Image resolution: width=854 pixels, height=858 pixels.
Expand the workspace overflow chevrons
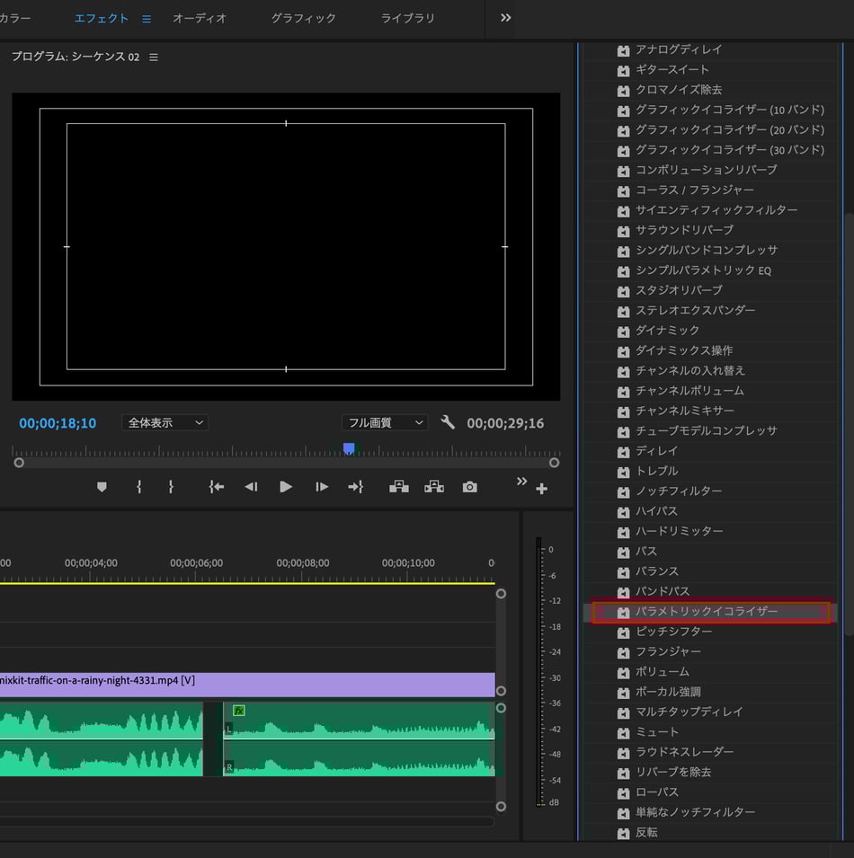point(506,18)
